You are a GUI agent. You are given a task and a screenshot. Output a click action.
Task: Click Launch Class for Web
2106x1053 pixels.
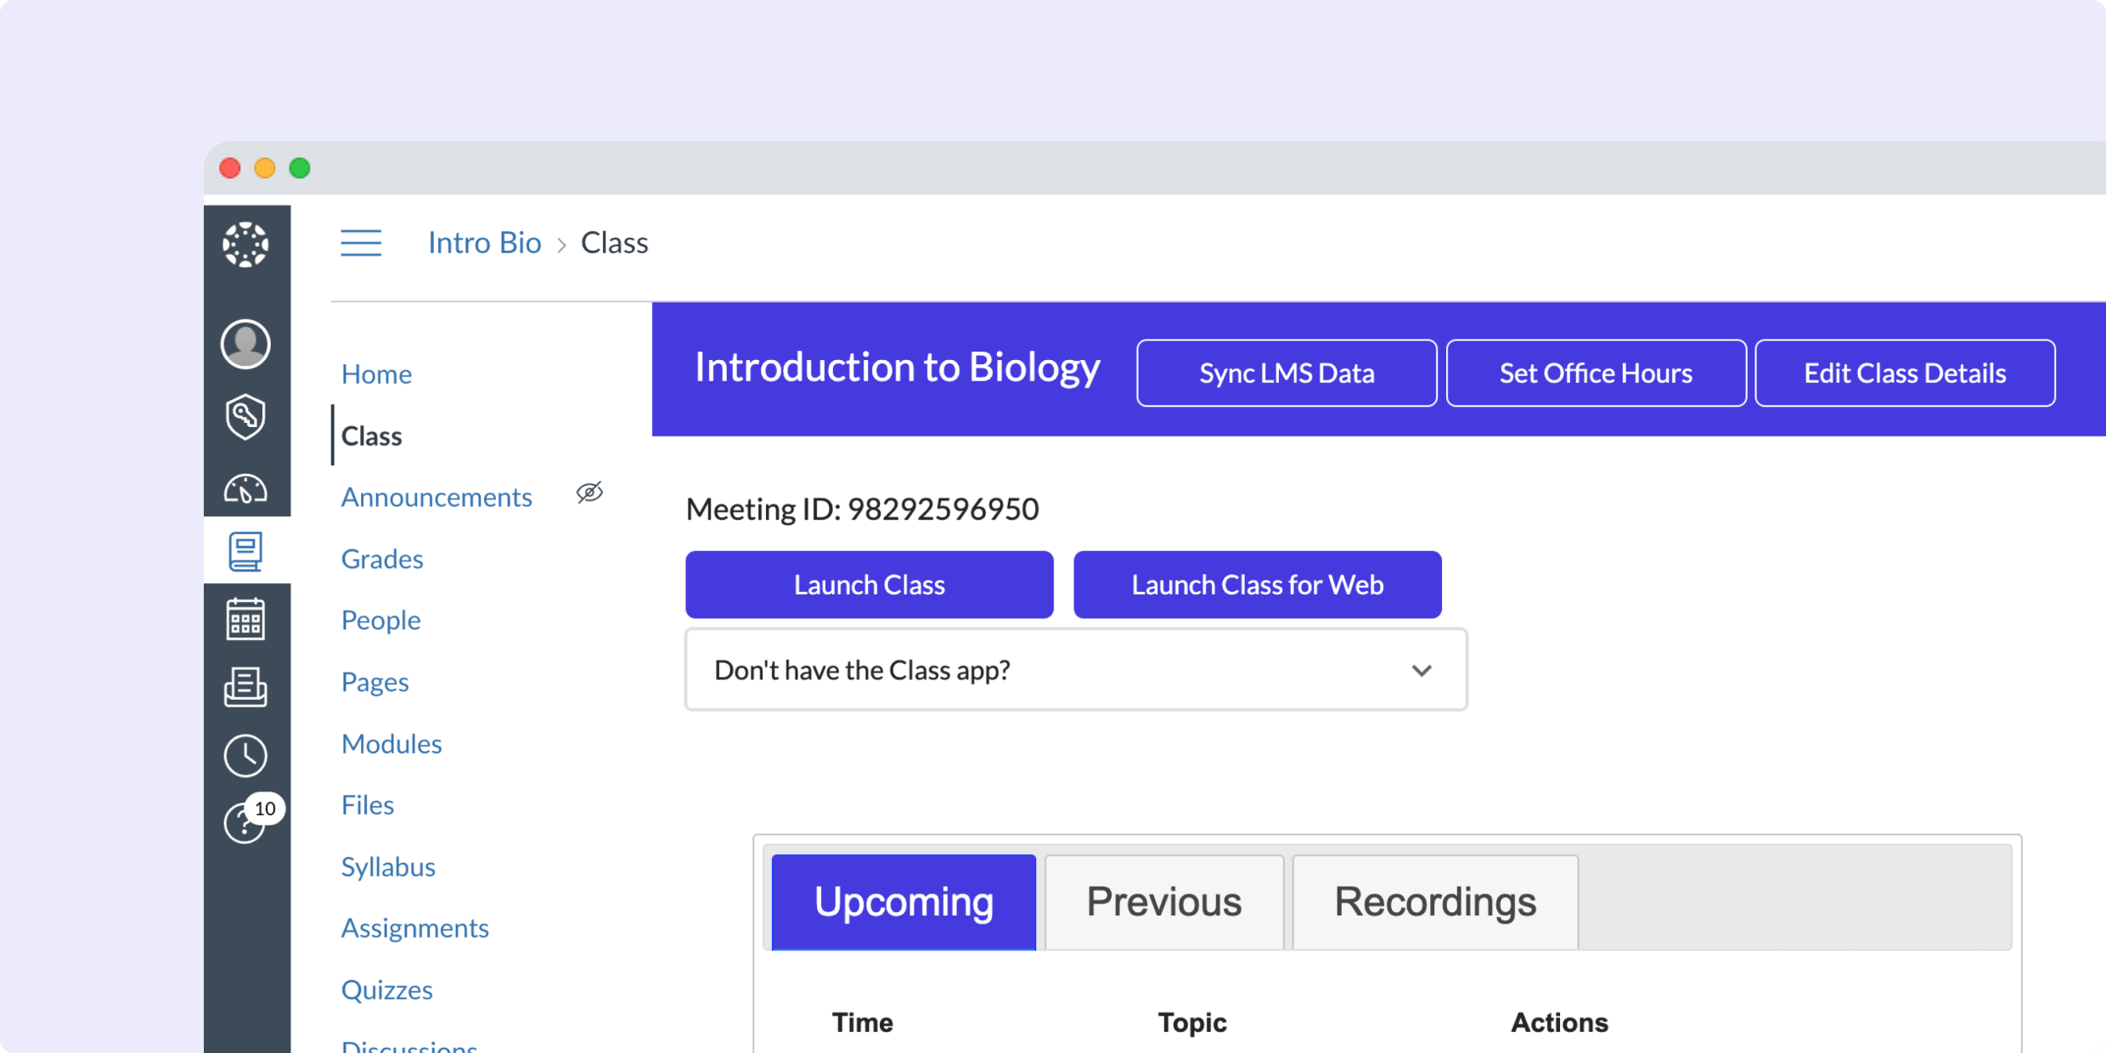tap(1257, 584)
